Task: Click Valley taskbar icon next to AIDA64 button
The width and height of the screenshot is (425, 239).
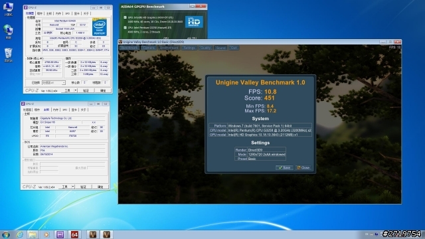Action: point(93,234)
